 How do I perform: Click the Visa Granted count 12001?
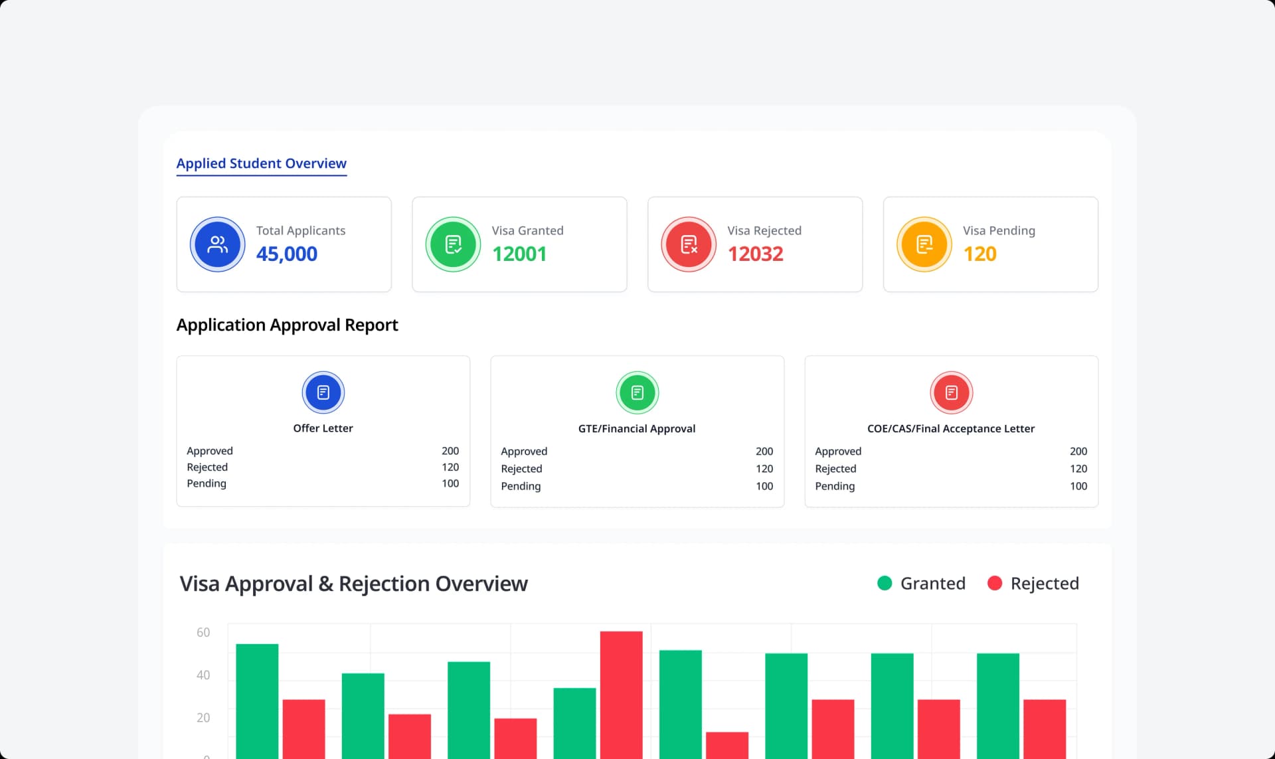pos(519,254)
